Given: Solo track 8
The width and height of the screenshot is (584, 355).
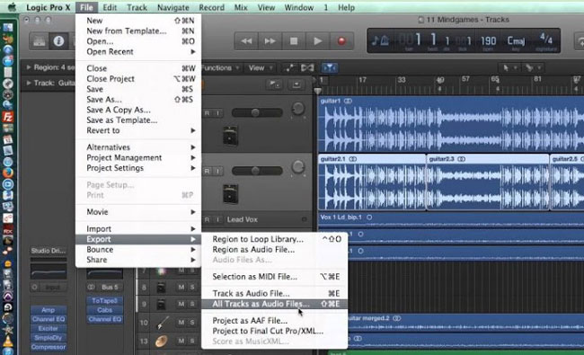Looking at the screenshot, I should (192, 287).
